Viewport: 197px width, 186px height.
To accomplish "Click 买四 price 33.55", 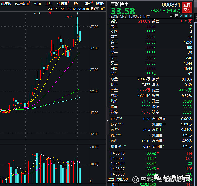I will pos(151,68).
